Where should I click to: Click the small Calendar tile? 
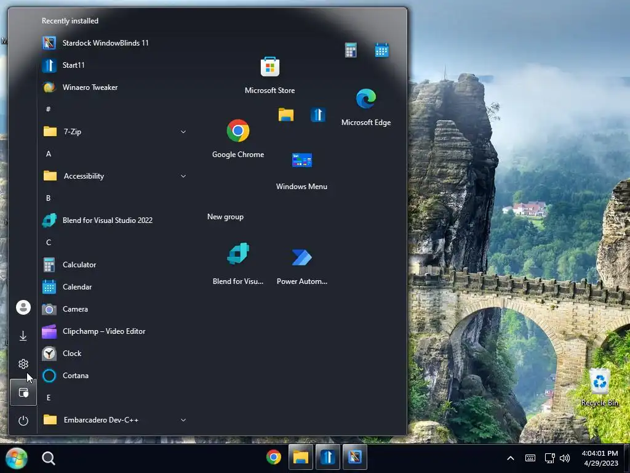coord(381,51)
